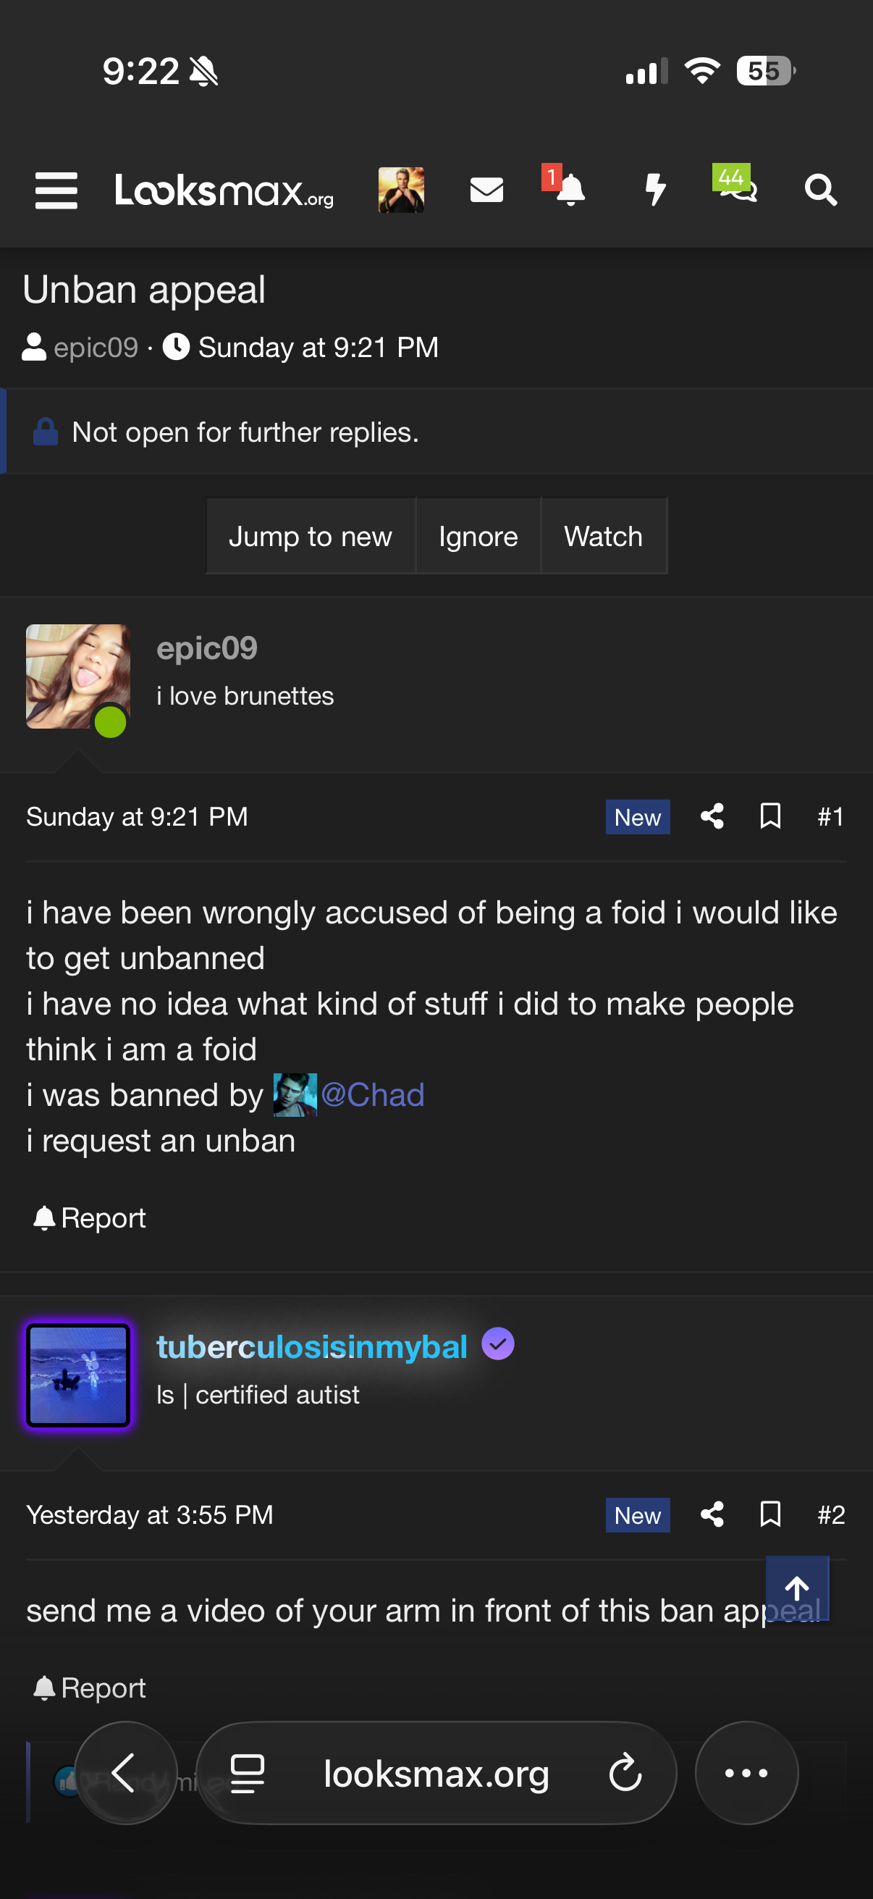Screen dimensions: 873x1899
Task: Open tuberculosisinmybal's profile avatar
Action: [78, 1375]
